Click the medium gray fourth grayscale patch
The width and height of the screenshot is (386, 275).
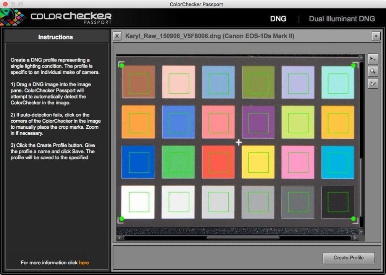[258, 202]
